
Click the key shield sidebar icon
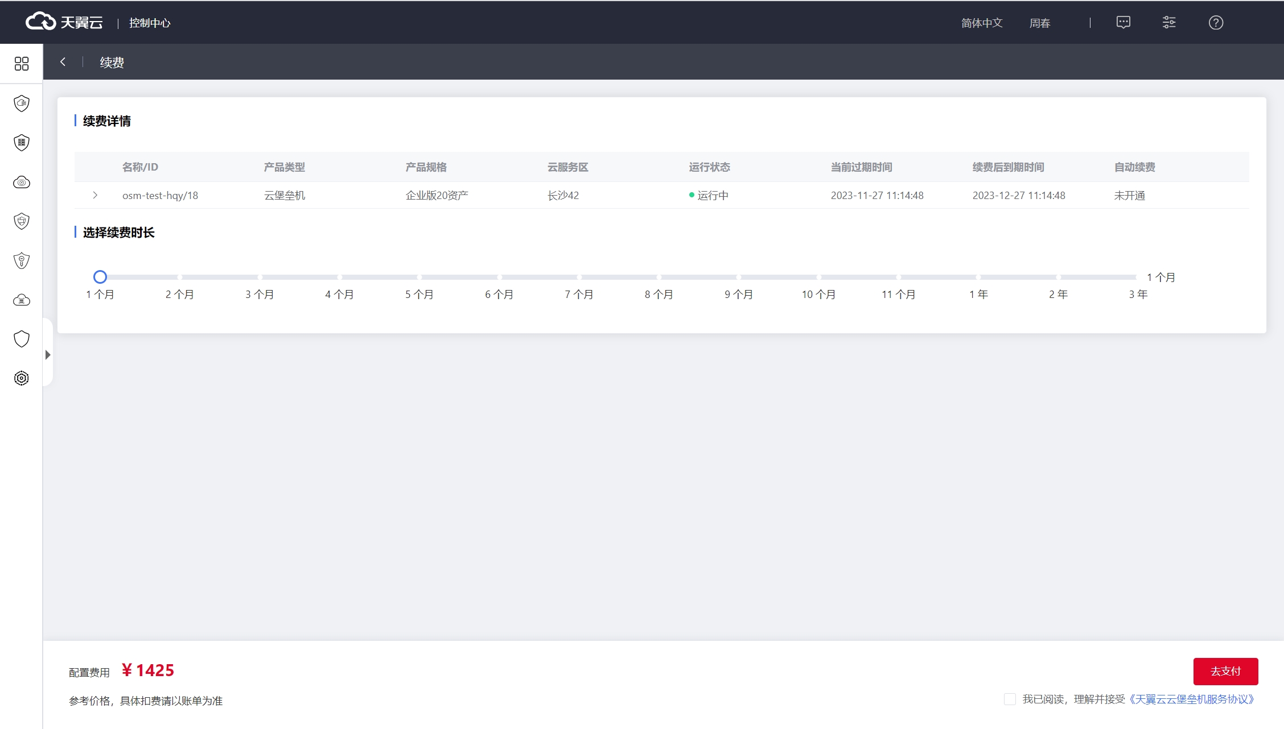click(x=22, y=261)
